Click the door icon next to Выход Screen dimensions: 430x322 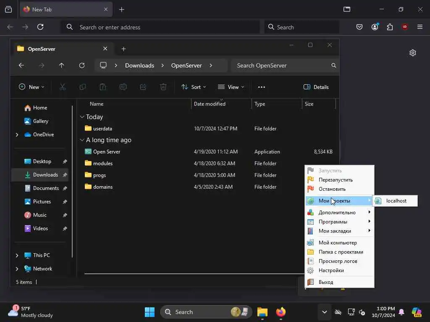310,282
